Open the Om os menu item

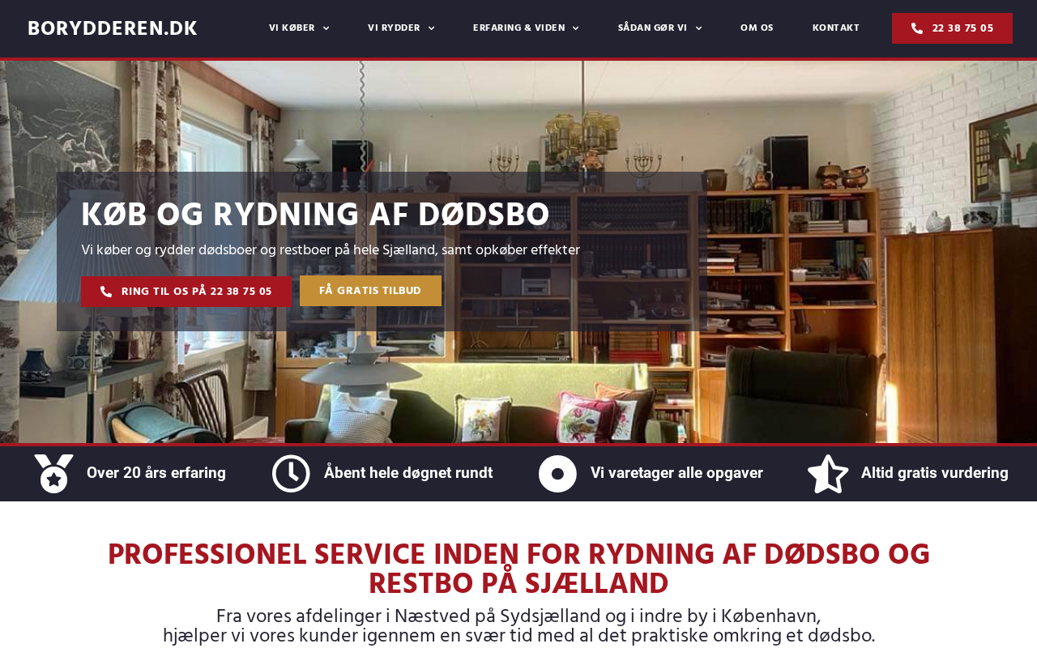[757, 28]
